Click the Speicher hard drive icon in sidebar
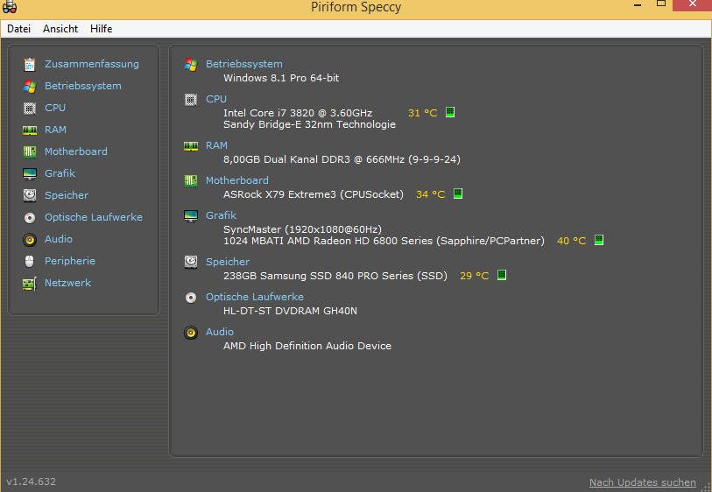 click(x=30, y=195)
